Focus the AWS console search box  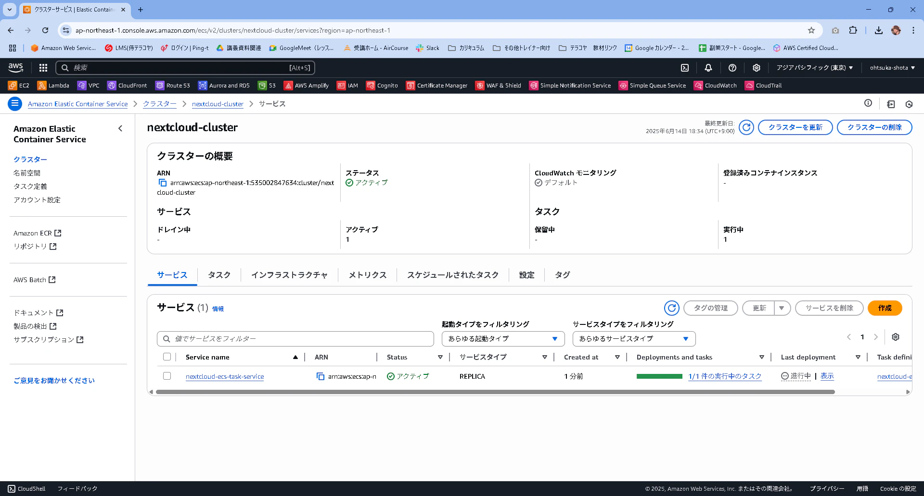click(x=185, y=68)
